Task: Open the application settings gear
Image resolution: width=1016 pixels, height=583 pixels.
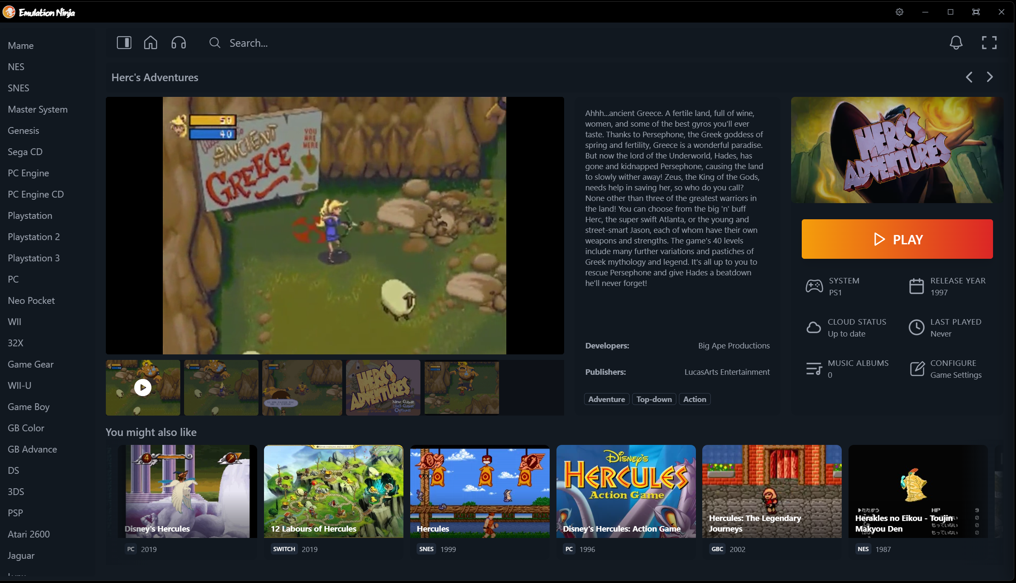Action: point(900,11)
